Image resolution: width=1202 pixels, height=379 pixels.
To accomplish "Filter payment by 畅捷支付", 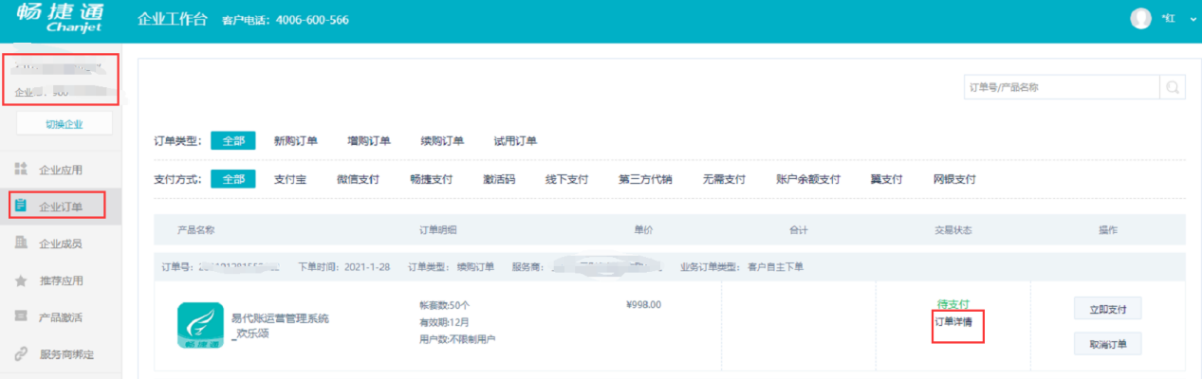I will tap(431, 179).
